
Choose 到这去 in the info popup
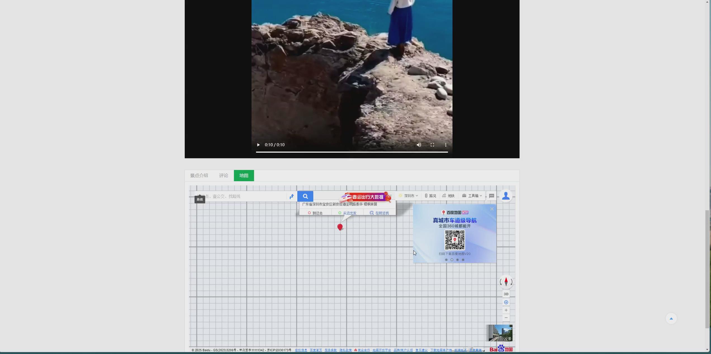(x=315, y=213)
